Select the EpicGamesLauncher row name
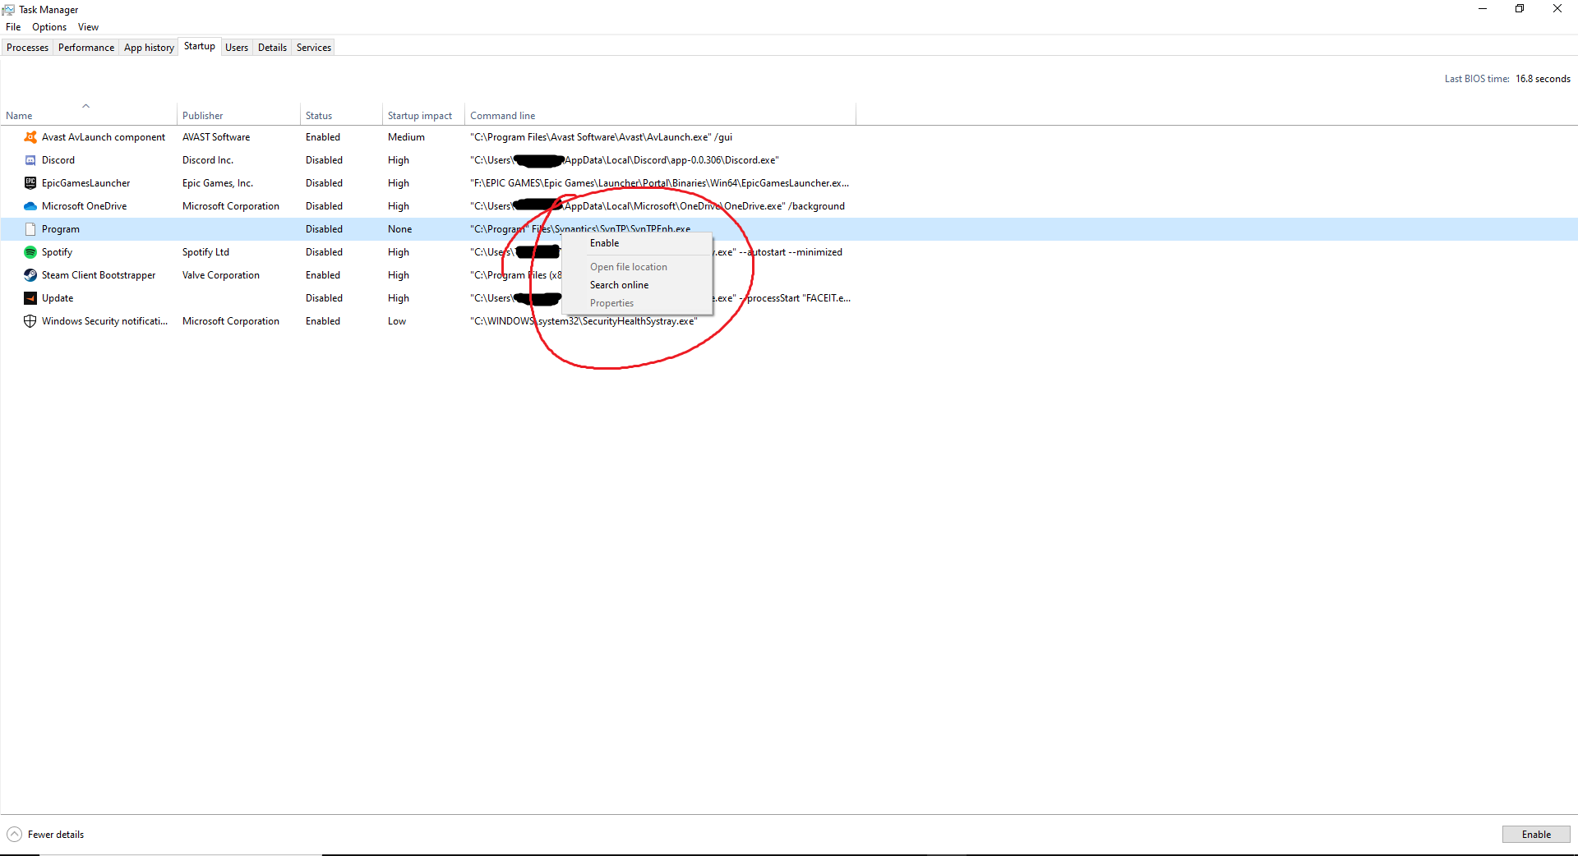The image size is (1578, 856). [x=86, y=183]
